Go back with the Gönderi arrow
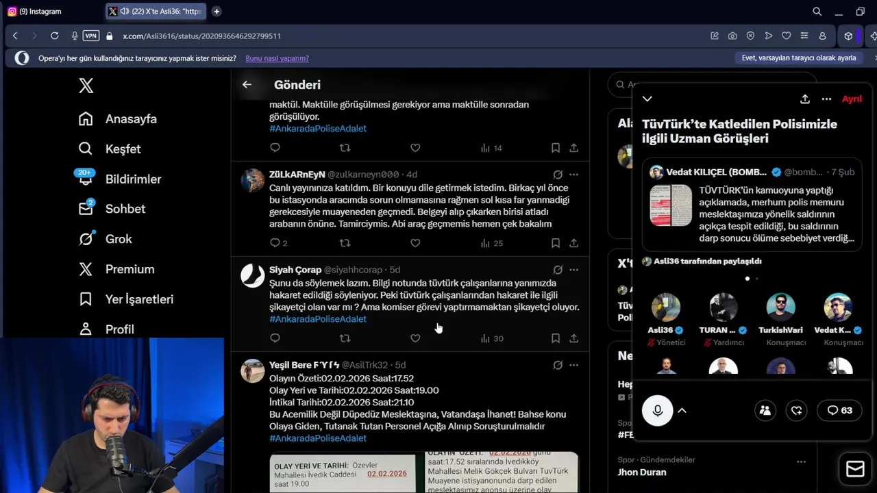This screenshot has height=493, width=877. pos(247,85)
